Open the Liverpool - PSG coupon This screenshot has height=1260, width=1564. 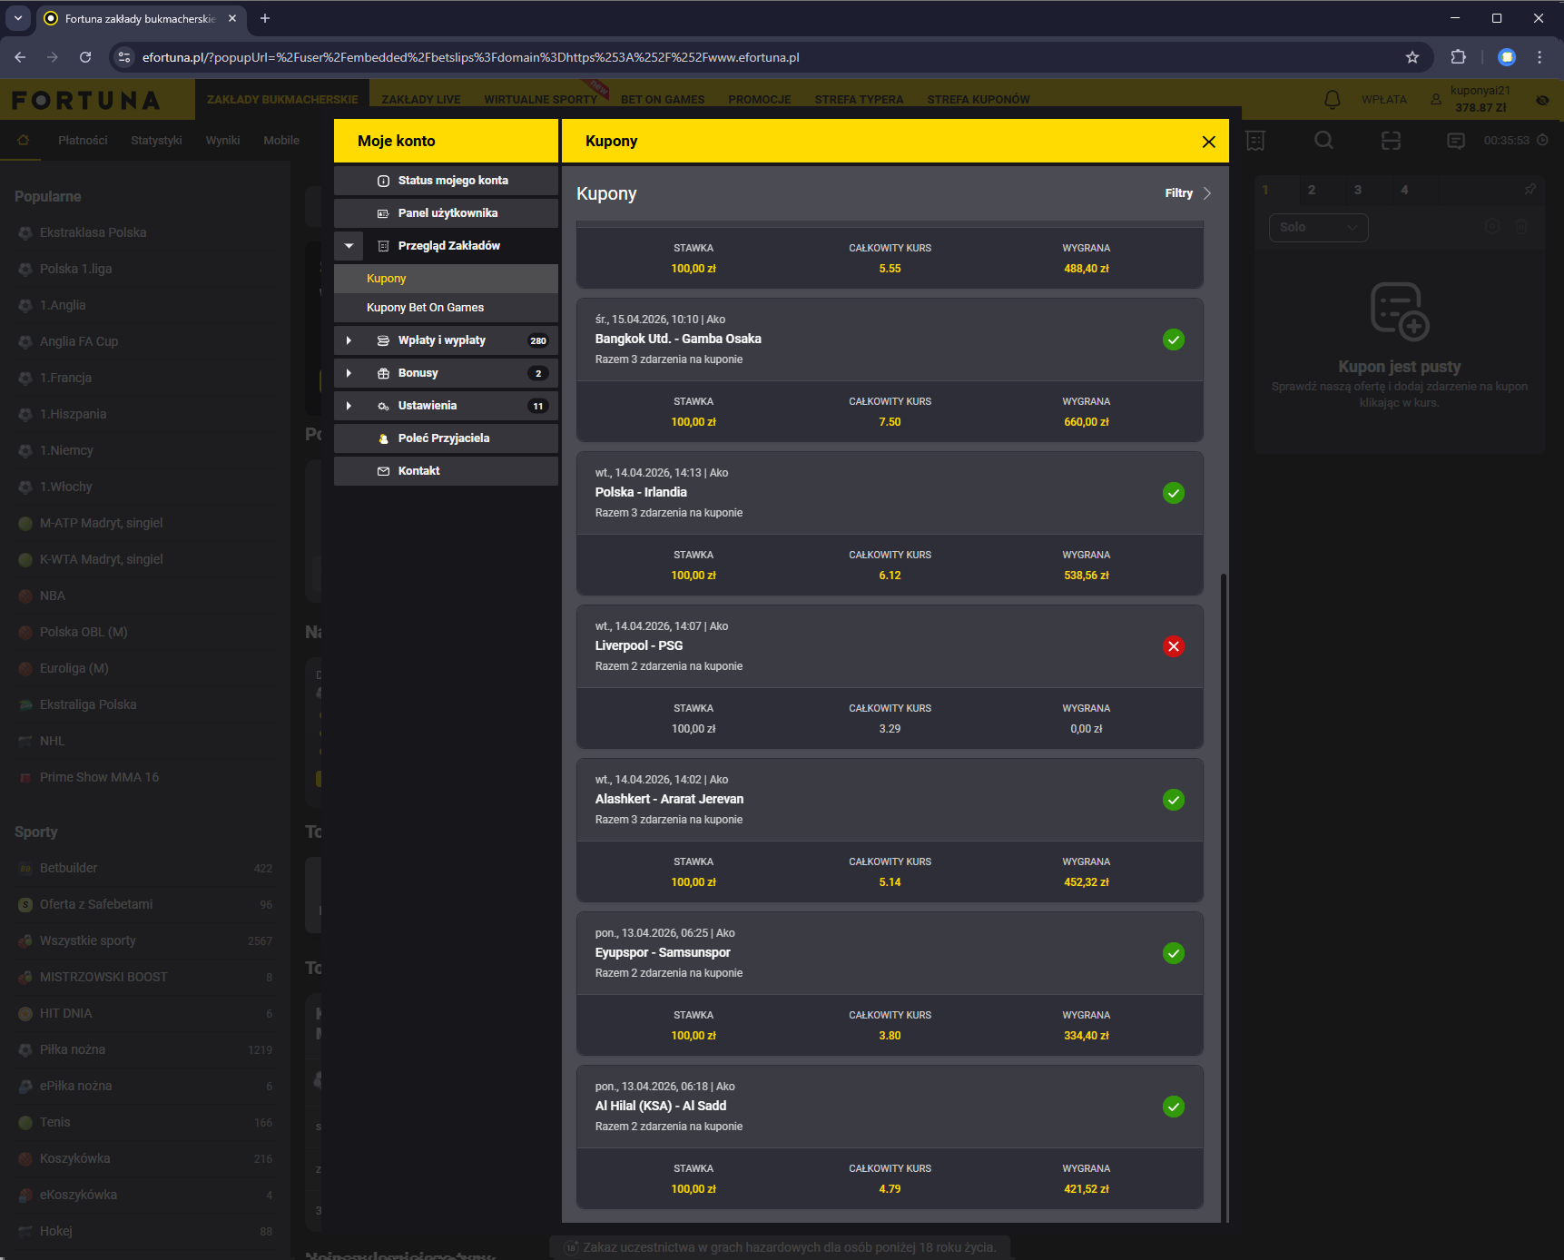point(890,677)
